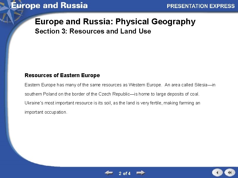
Task: Click the compass rose logo
Action: (x=9, y=9)
